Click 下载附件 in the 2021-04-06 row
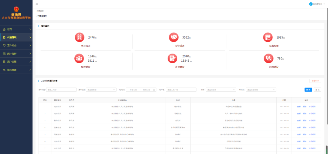The width and height of the screenshot is (328, 154). (x=312, y=107)
